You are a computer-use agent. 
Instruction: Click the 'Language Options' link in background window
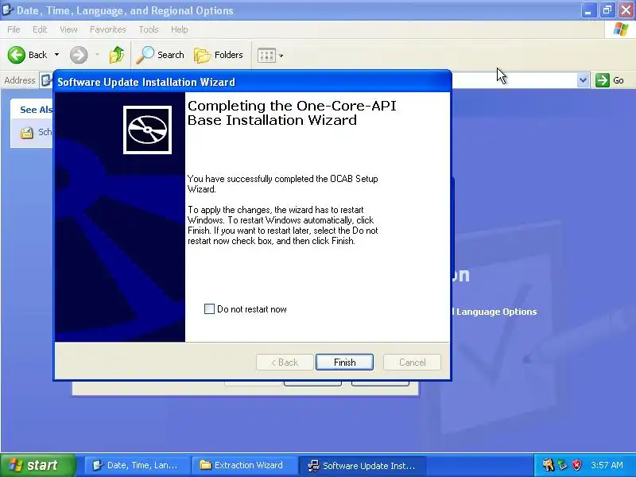pyautogui.click(x=495, y=312)
